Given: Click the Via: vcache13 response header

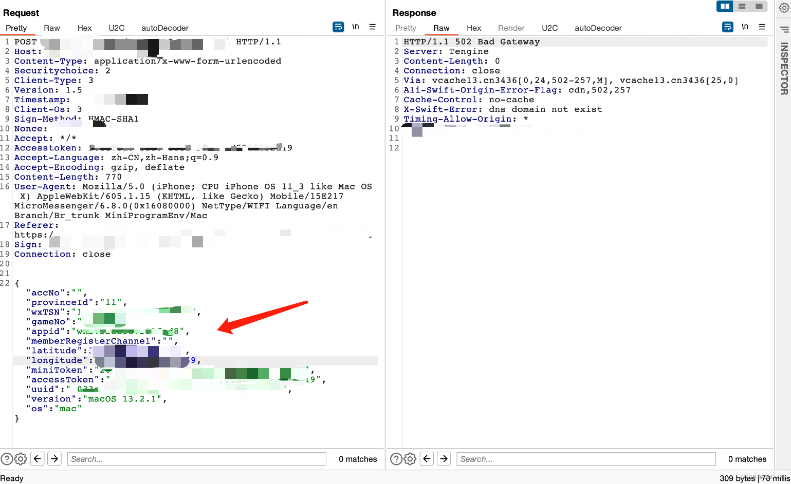Looking at the screenshot, I should (x=571, y=81).
